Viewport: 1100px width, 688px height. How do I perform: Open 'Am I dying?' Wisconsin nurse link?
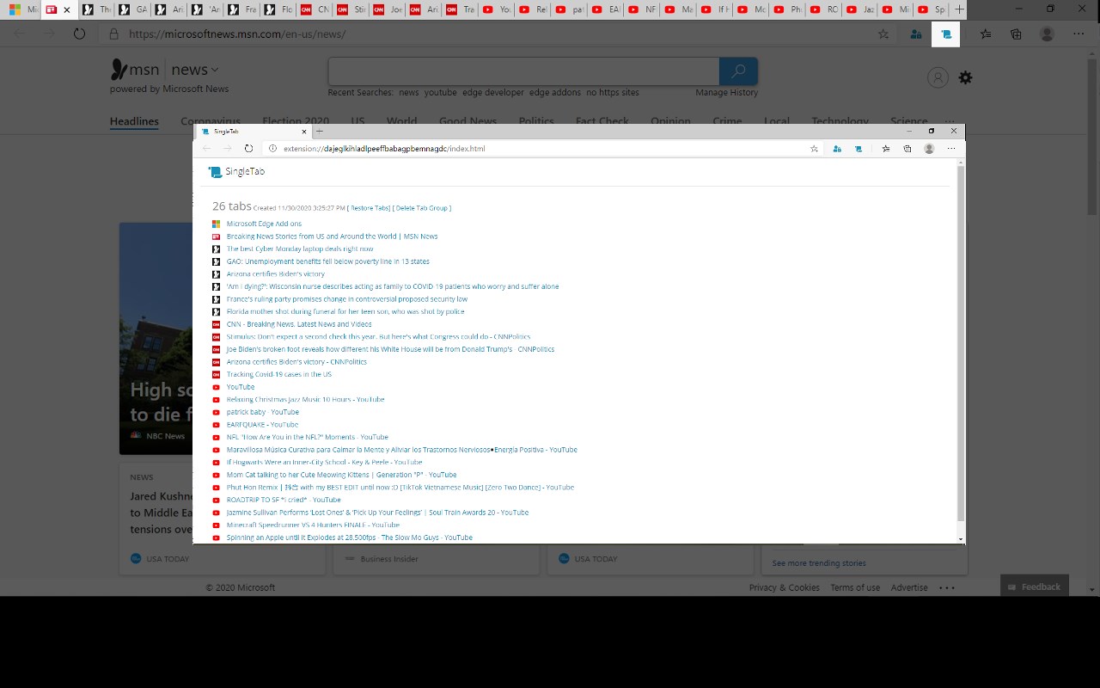[393, 286]
